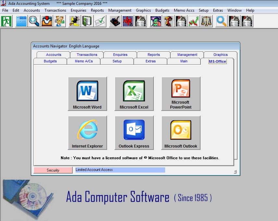Open the red-green trend arrow chart icon
Viewport: 278px width, 221px height.
(194, 21)
